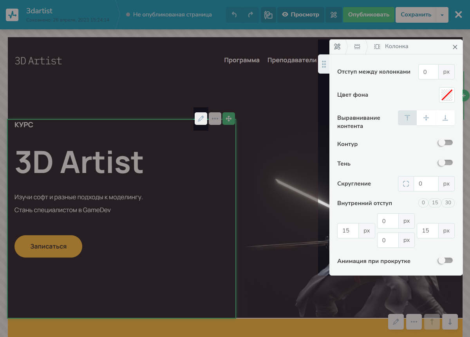Image resolution: width=470 pixels, height=337 pixels.
Task: Click the top inner padding field
Action: tap(388, 221)
